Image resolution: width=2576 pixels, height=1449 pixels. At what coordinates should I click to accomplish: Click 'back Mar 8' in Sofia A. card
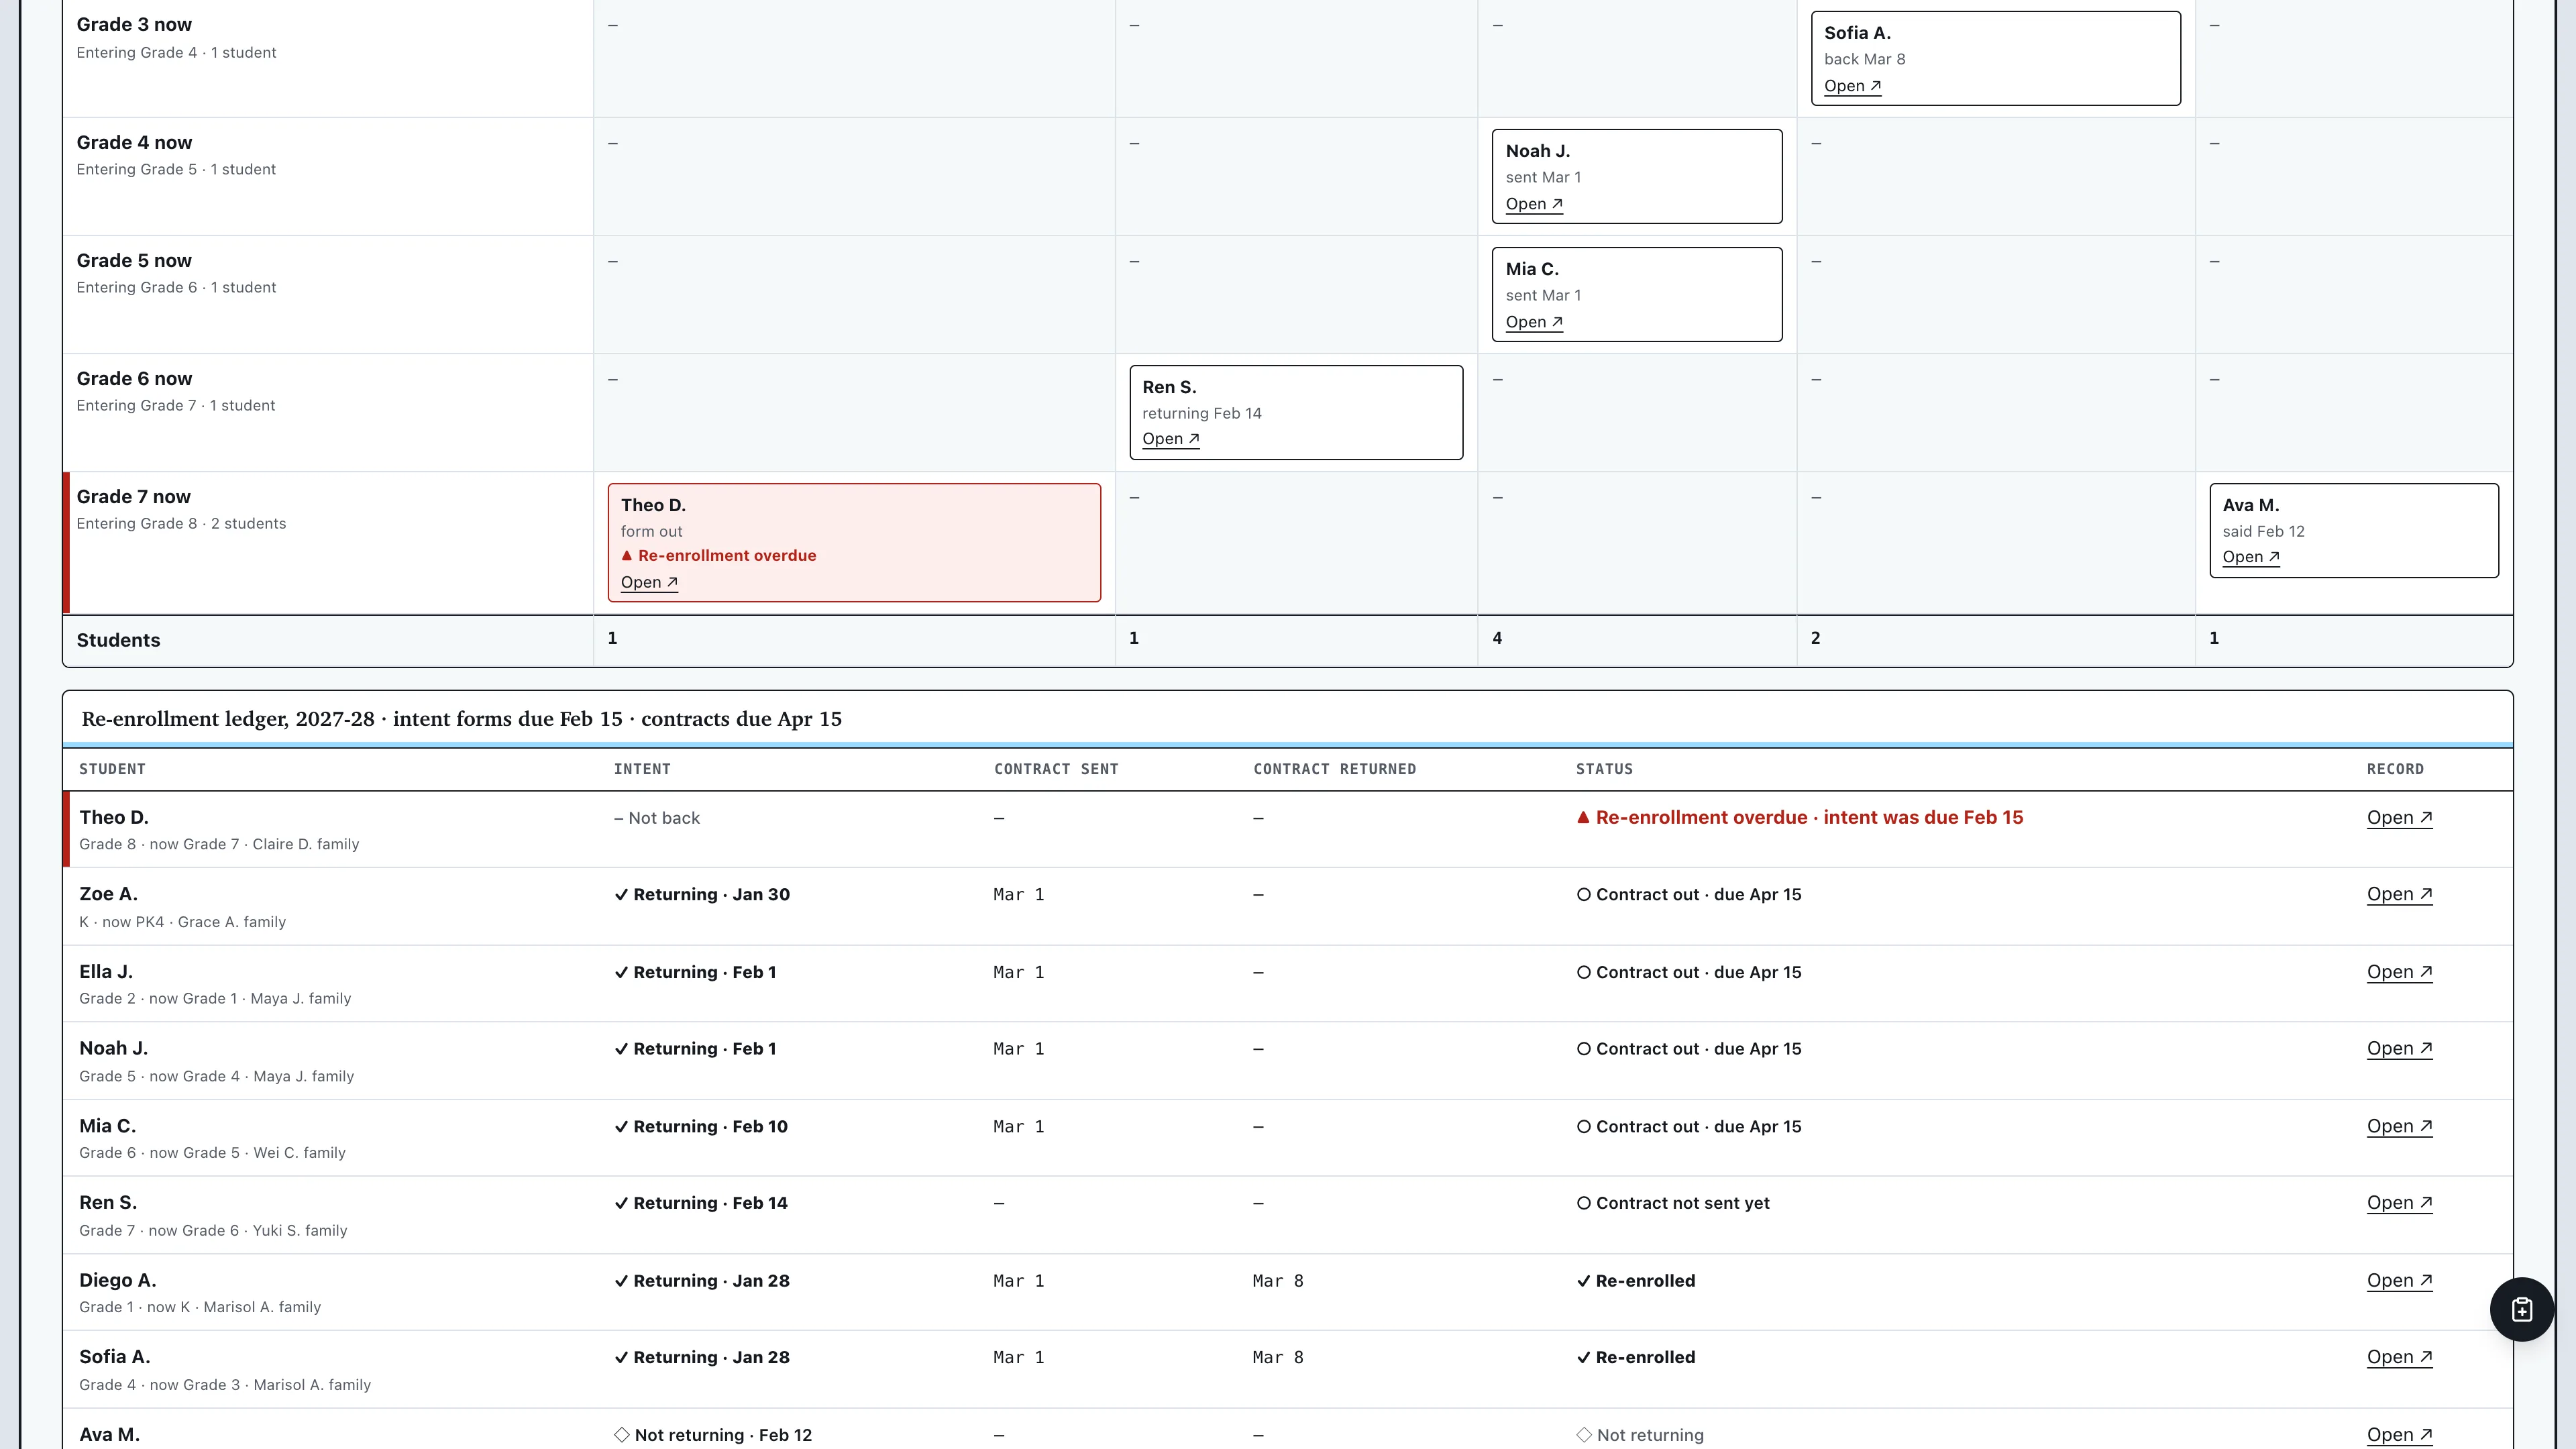(x=1864, y=60)
